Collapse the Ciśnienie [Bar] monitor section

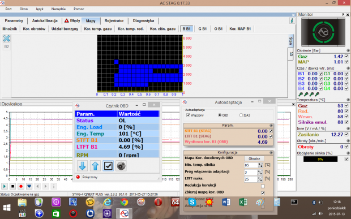[x=348, y=50]
